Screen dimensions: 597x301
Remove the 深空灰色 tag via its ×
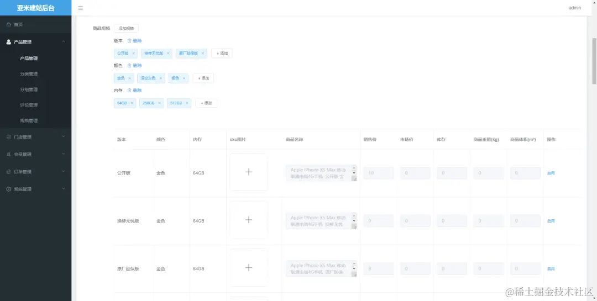pyautogui.click(x=161, y=78)
